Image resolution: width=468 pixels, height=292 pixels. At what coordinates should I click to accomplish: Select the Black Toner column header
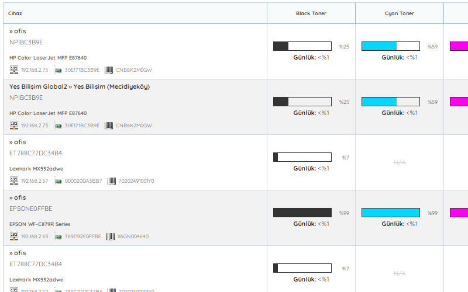(311, 13)
